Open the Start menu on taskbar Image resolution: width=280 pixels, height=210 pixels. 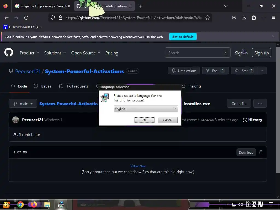[7, 205]
